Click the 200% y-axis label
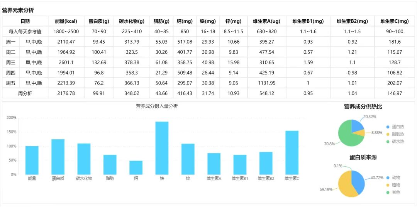Image resolution: width=417 pixels, height=213 pixels. point(12,118)
